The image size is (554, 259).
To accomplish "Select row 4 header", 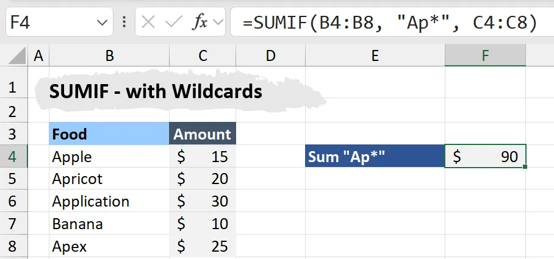I will (x=13, y=157).
